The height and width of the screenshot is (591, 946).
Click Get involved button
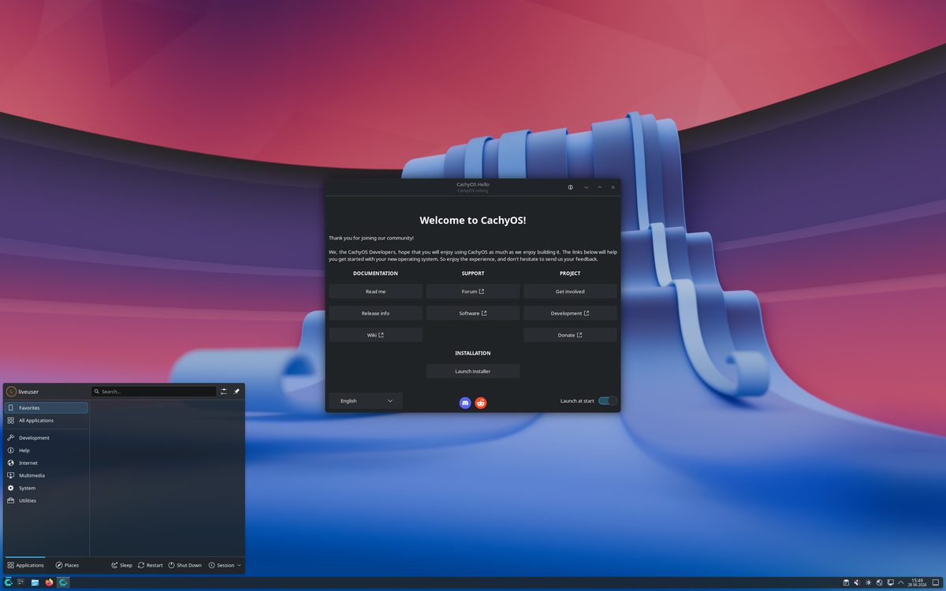click(x=570, y=292)
